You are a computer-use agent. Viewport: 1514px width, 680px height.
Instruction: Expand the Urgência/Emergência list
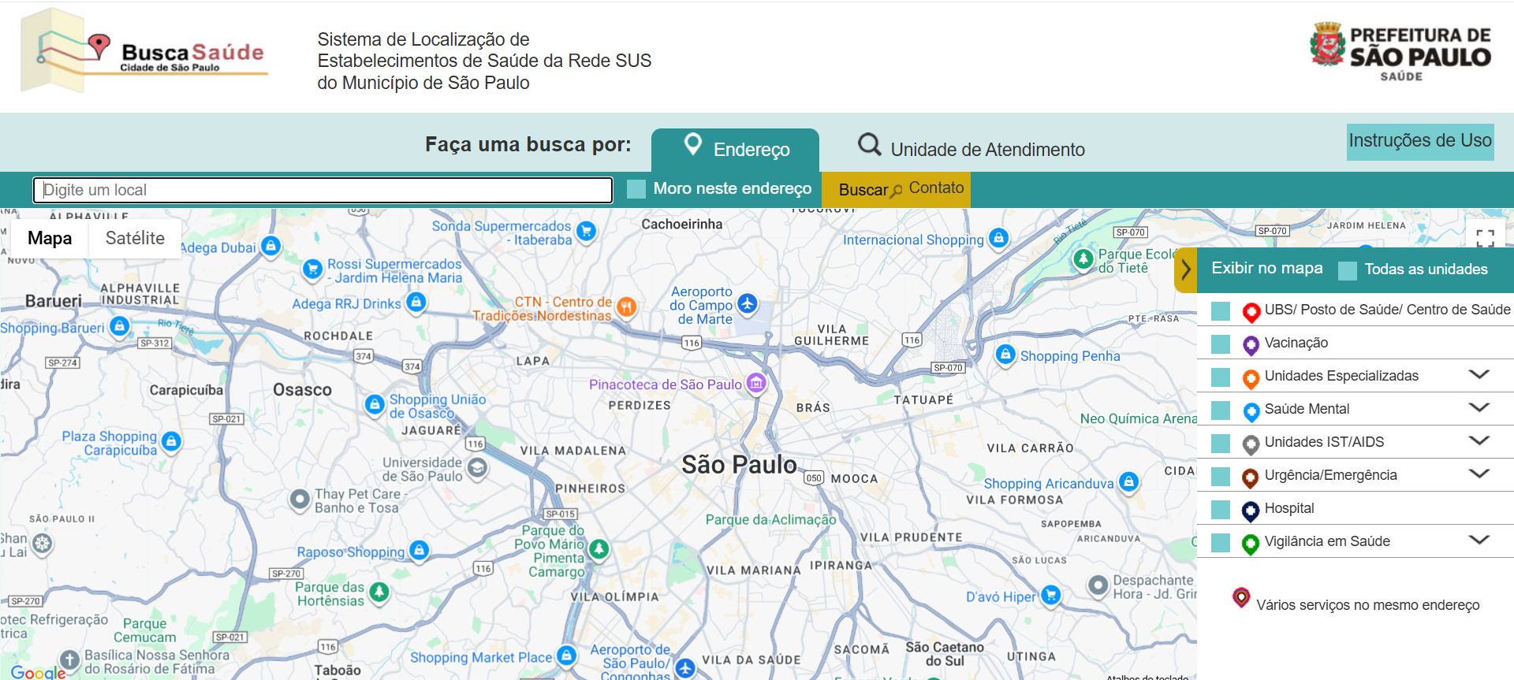tap(1479, 474)
